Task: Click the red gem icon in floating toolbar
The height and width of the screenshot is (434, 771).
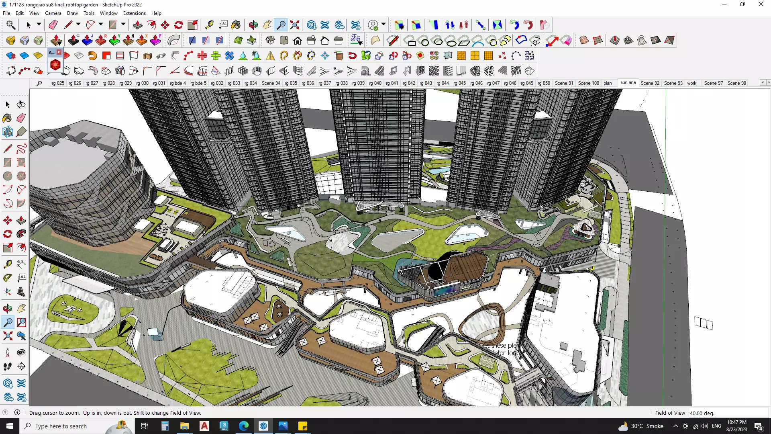Action: coord(55,65)
